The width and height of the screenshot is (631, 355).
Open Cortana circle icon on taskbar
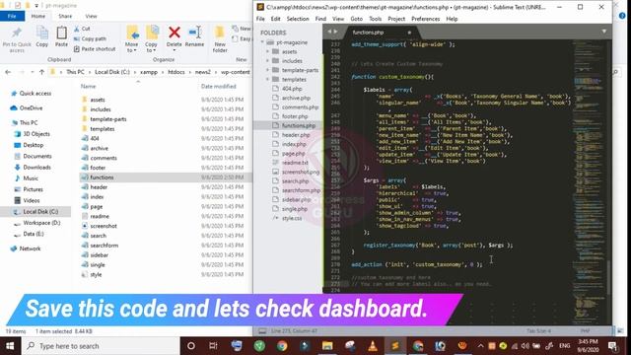point(191,346)
